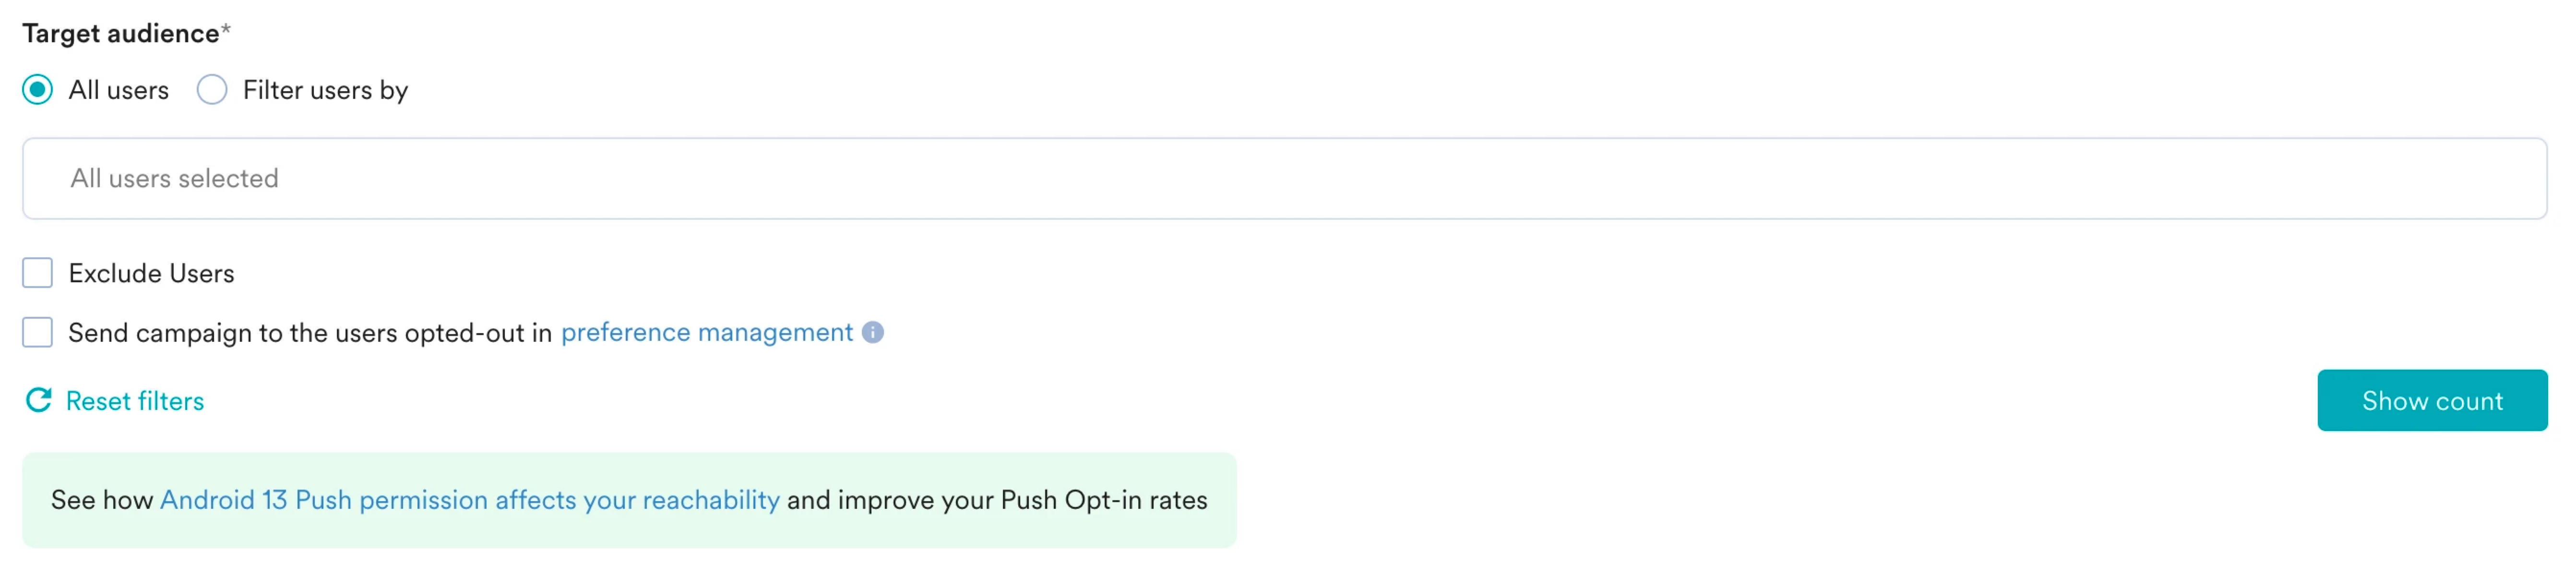Click the info icon beside preference management
Viewport: 2576px width, 577px height.
click(873, 332)
